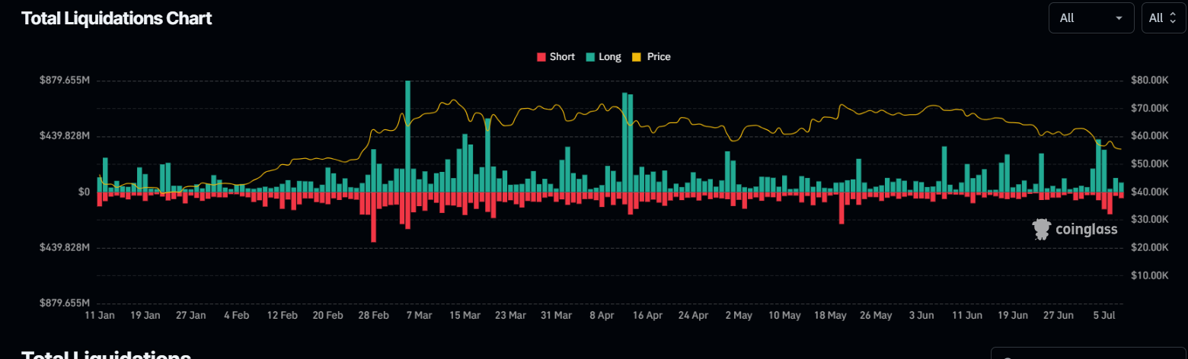Toggle the Short series via its legend label

click(x=562, y=57)
